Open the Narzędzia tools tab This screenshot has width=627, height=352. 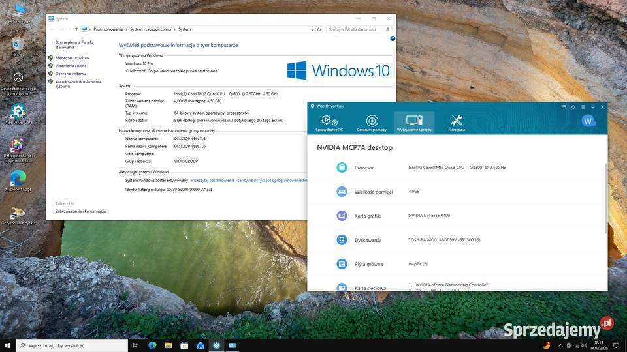click(457, 123)
